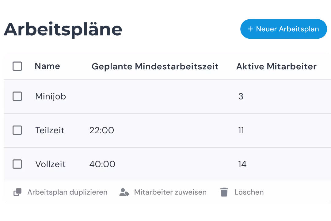Click the 22:00 minimum working time value

(102, 130)
